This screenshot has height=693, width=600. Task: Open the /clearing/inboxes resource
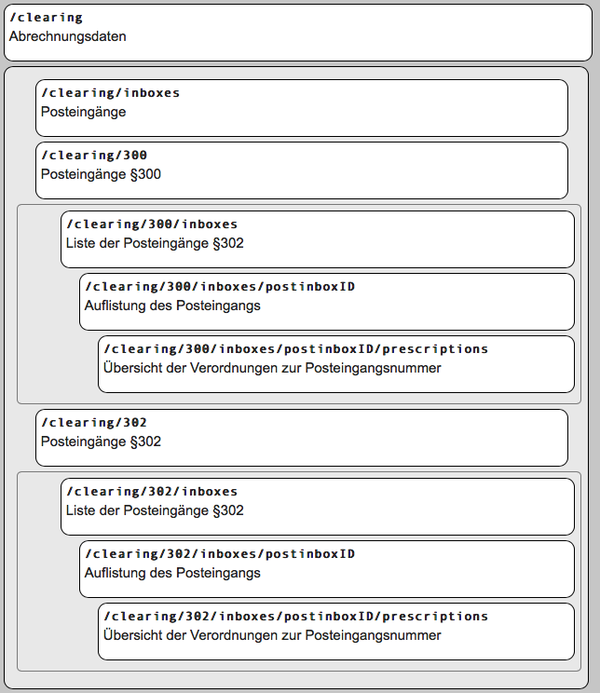pyautogui.click(x=302, y=108)
